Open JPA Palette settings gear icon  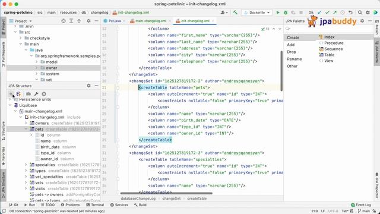(x=362, y=21)
